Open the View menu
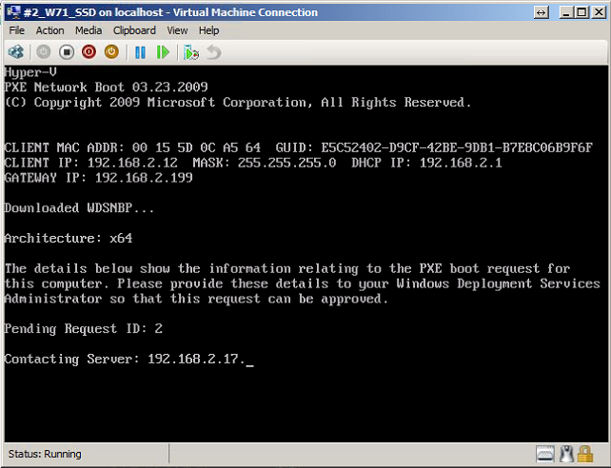 (x=177, y=30)
